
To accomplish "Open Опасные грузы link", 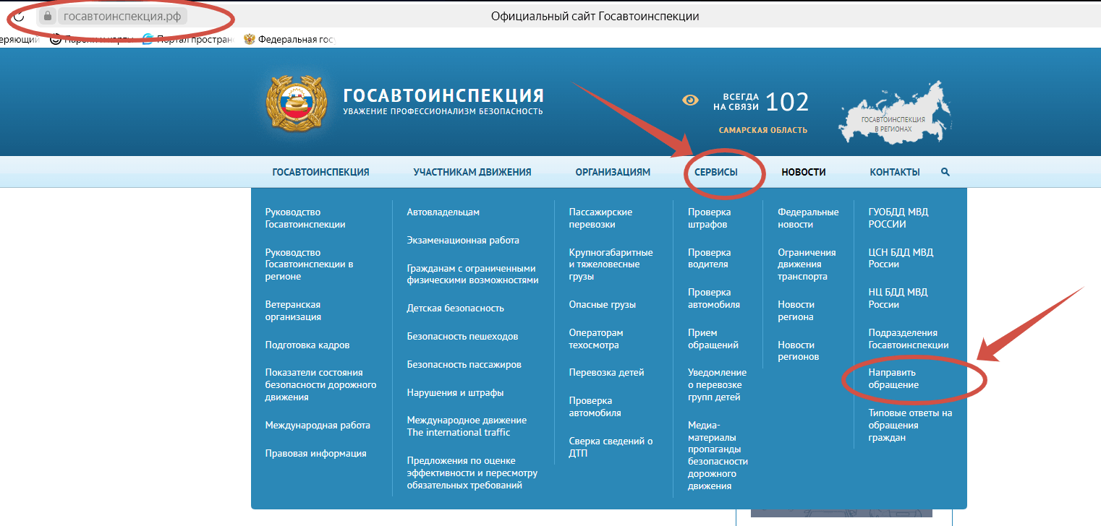I will (x=602, y=304).
